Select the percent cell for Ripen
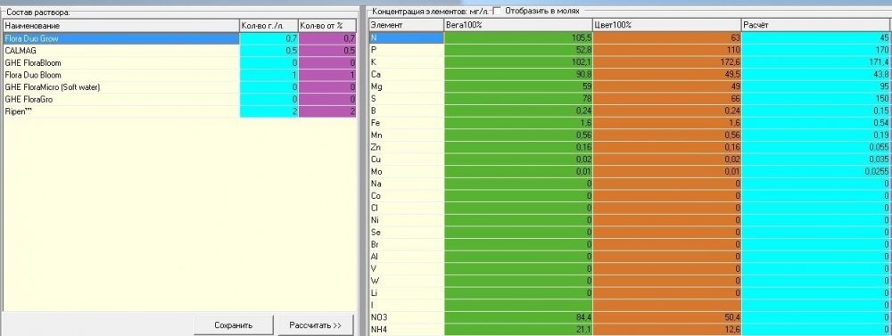The width and height of the screenshot is (892, 336). coord(327,111)
